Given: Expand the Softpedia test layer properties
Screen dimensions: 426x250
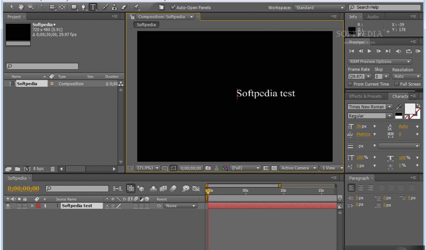Looking at the screenshot, I should click(32, 206).
